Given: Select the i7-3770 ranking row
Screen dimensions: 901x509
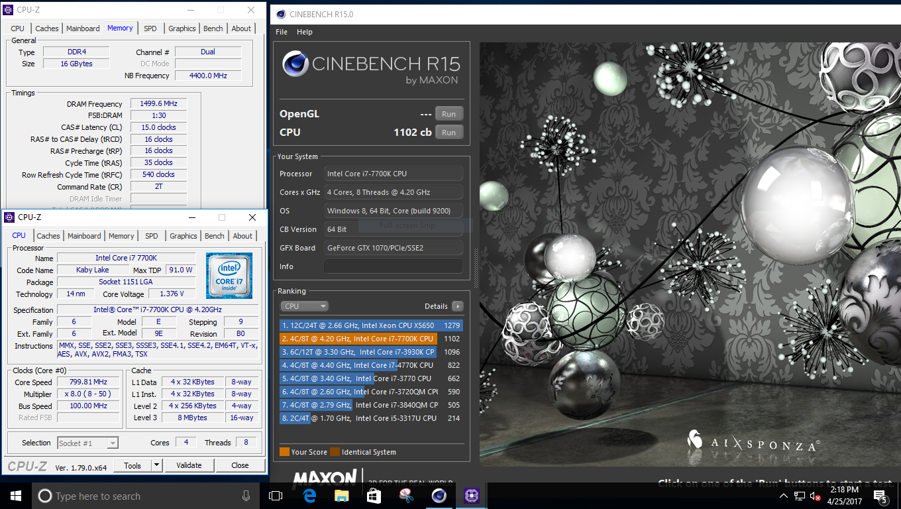Looking at the screenshot, I should 371,378.
